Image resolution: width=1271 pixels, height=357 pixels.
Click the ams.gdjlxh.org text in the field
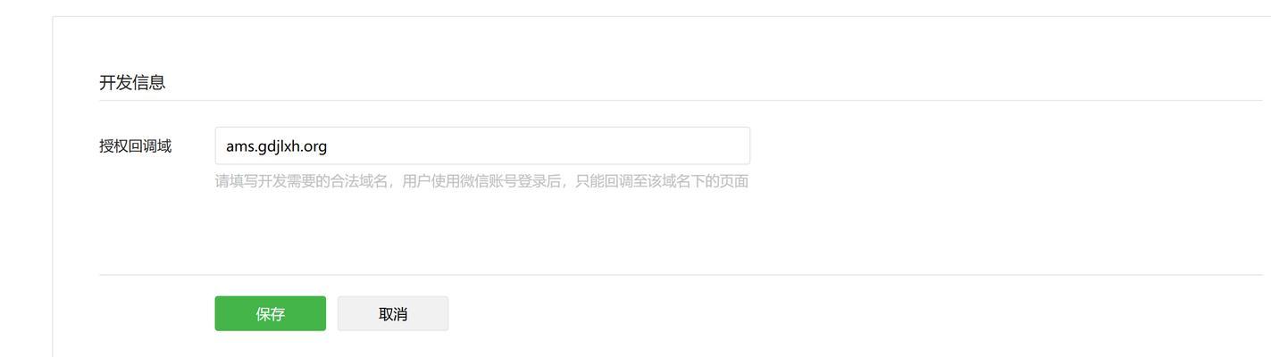coord(276,146)
